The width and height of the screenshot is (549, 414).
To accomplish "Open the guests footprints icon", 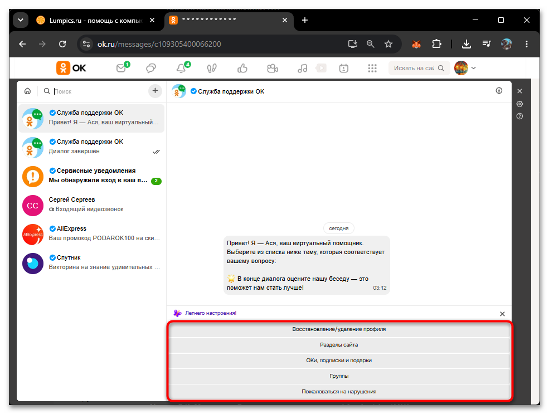I will pos(211,68).
